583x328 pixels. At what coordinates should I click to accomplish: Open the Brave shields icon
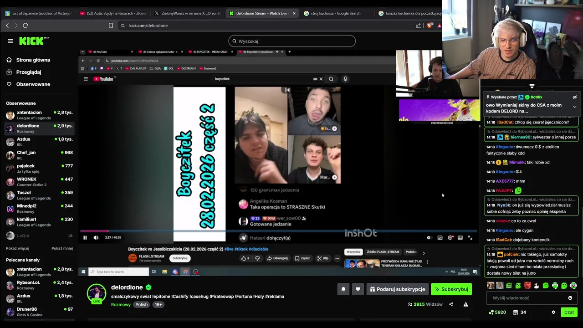[x=430, y=26]
